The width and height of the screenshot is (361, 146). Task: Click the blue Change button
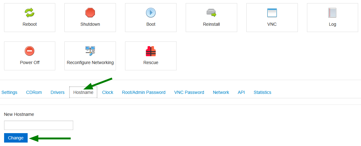point(16,138)
